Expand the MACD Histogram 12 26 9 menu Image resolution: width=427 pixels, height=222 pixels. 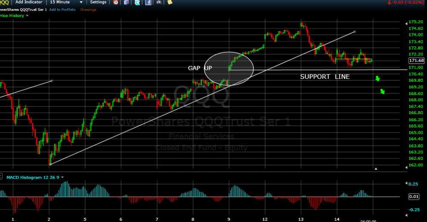coord(63,177)
